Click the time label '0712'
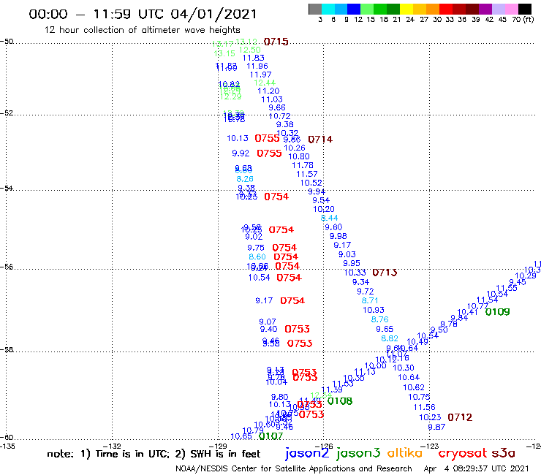 [x=460, y=417]
